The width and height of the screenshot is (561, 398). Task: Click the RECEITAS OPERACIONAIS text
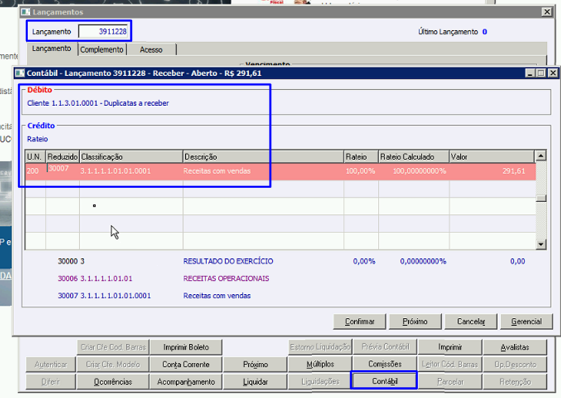(x=226, y=279)
